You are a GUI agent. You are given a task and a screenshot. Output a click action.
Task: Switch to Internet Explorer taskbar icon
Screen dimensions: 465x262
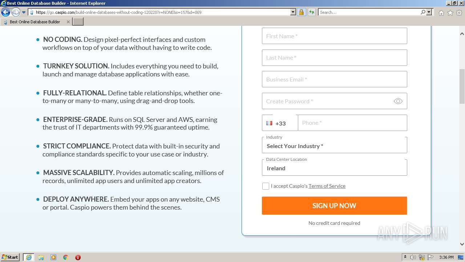(x=29, y=257)
